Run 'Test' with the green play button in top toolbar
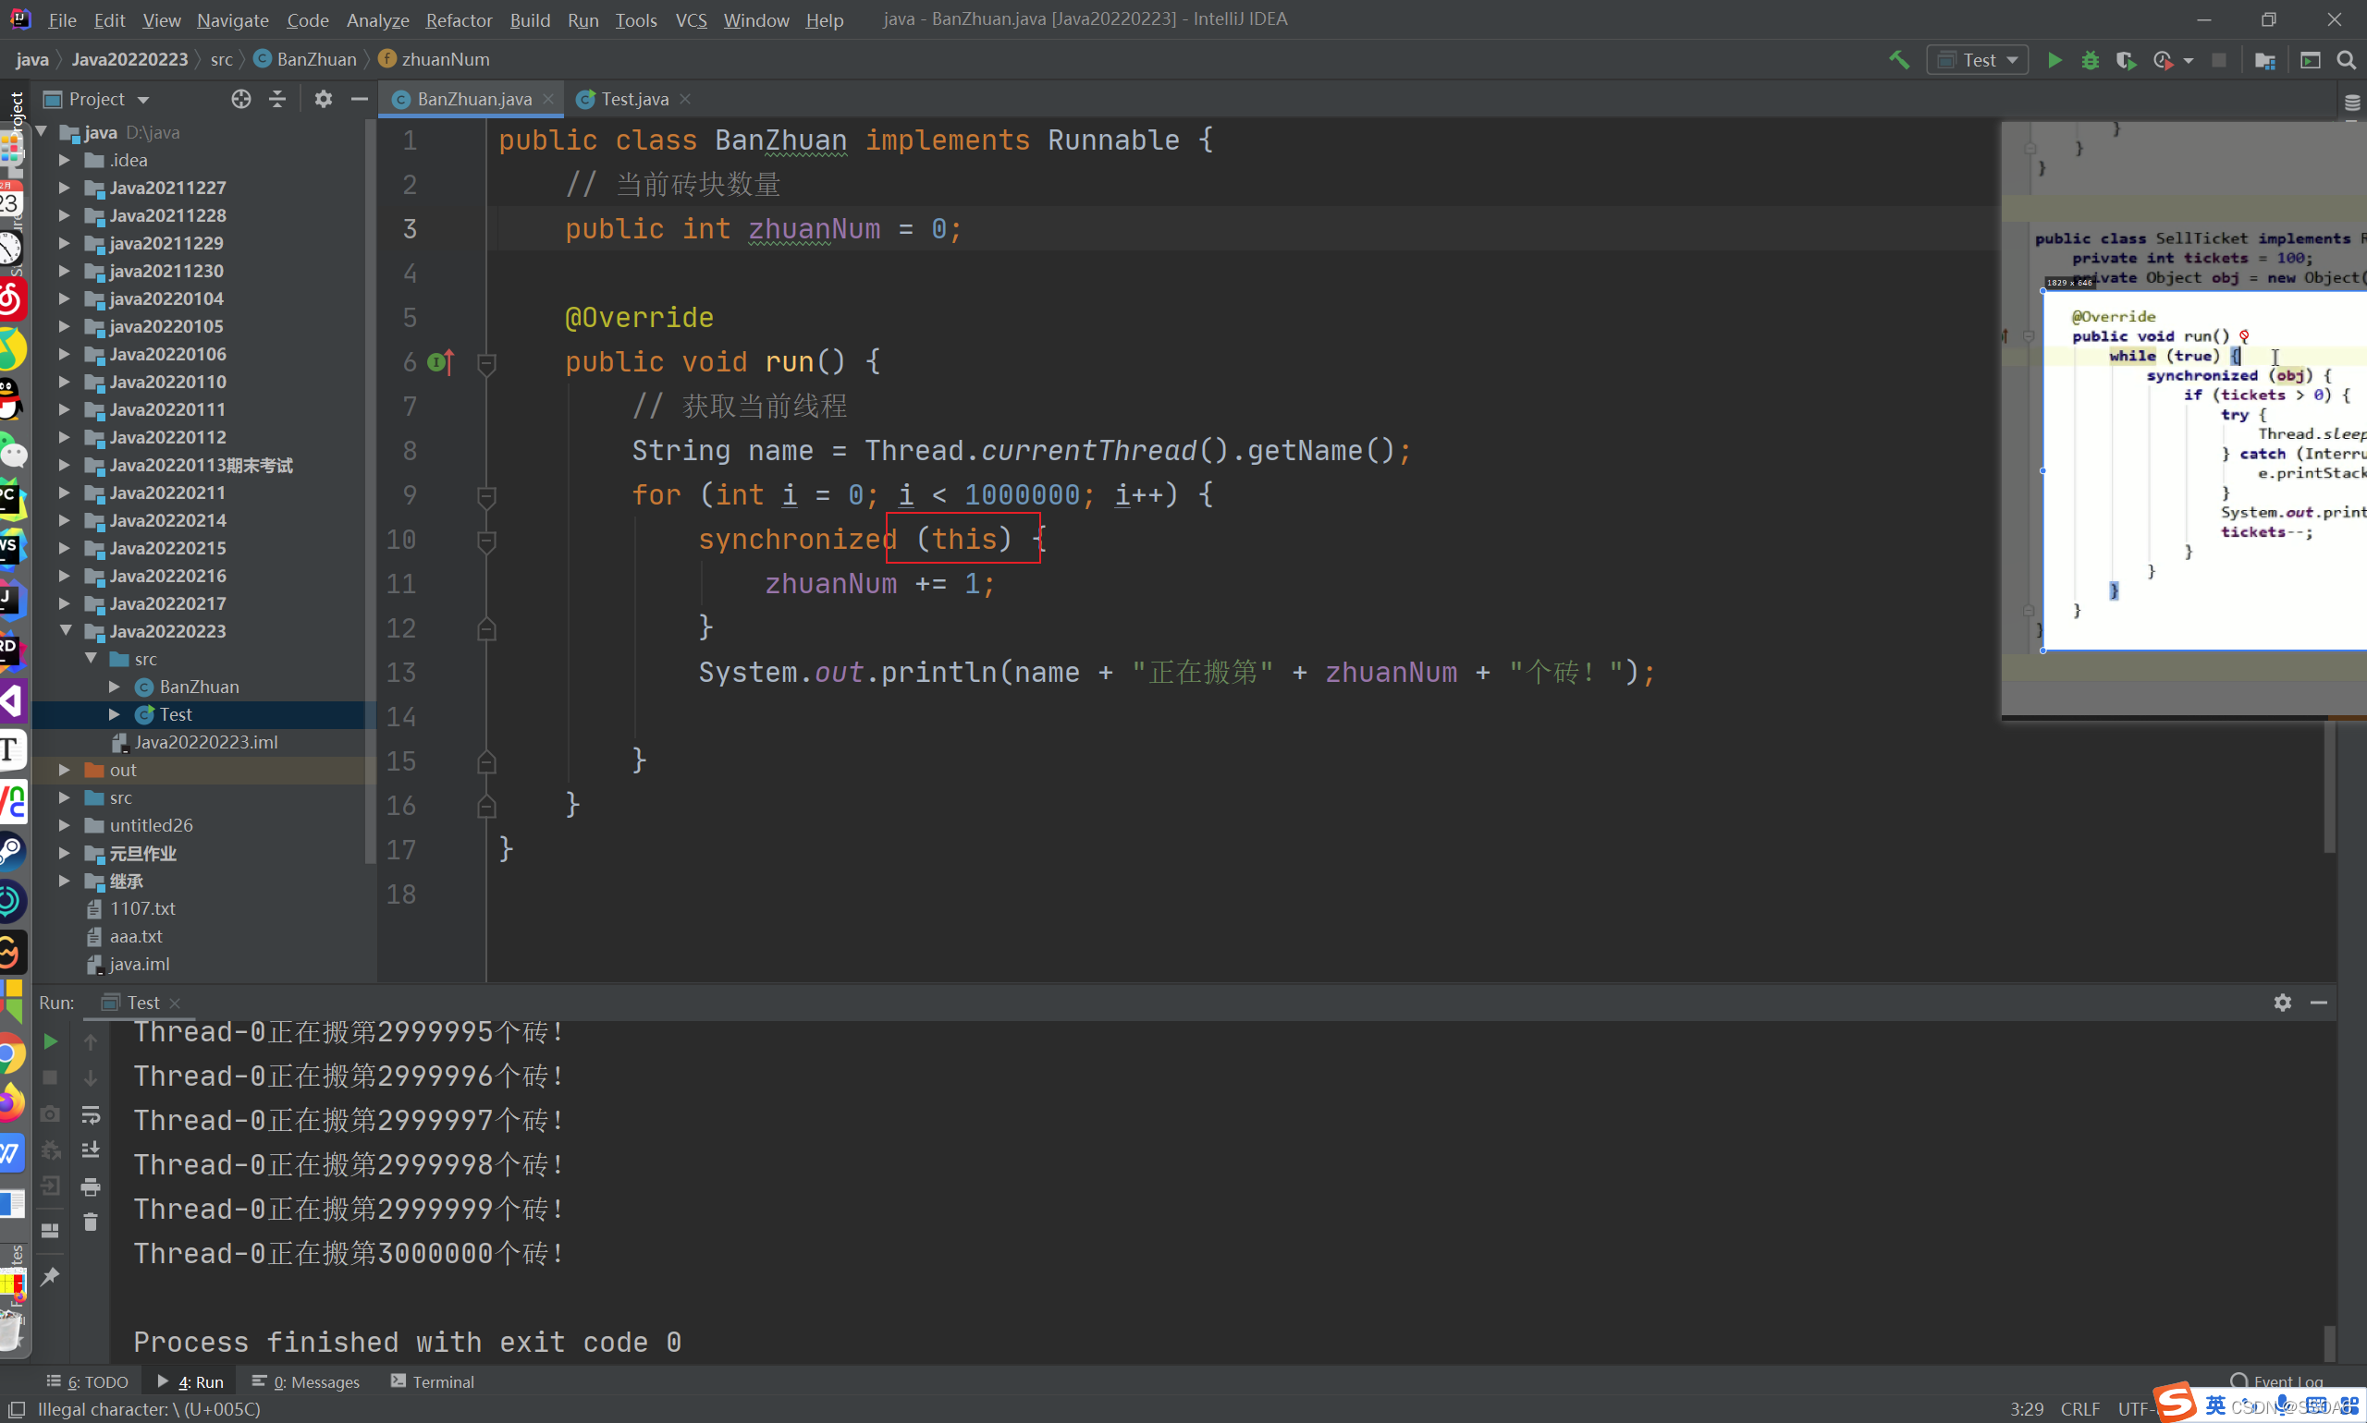 click(x=2054, y=59)
